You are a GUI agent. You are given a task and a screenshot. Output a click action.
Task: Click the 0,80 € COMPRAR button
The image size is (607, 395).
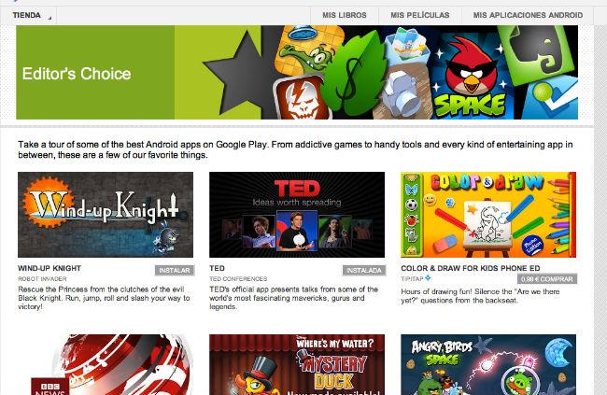pyautogui.click(x=547, y=279)
